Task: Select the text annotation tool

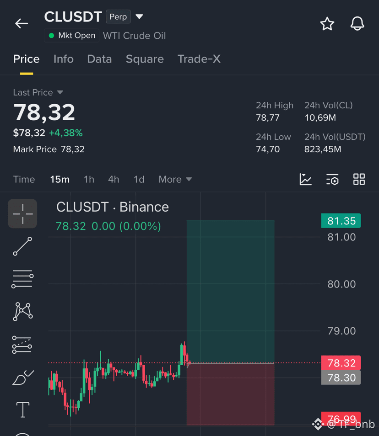Action: coord(23,410)
